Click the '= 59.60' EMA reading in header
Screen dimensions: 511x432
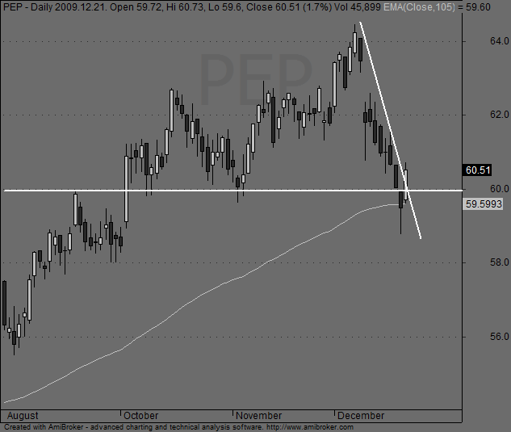(474, 6)
